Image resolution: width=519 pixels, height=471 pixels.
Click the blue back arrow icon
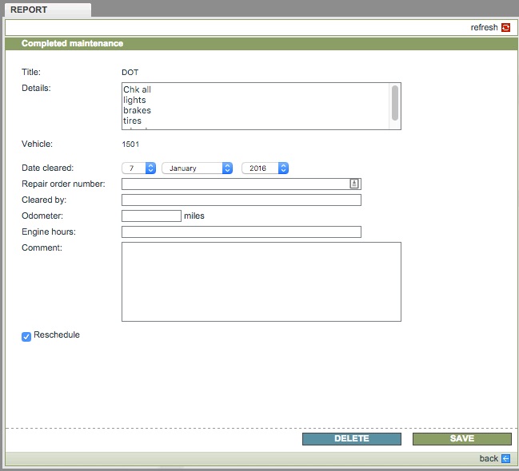[505, 458]
